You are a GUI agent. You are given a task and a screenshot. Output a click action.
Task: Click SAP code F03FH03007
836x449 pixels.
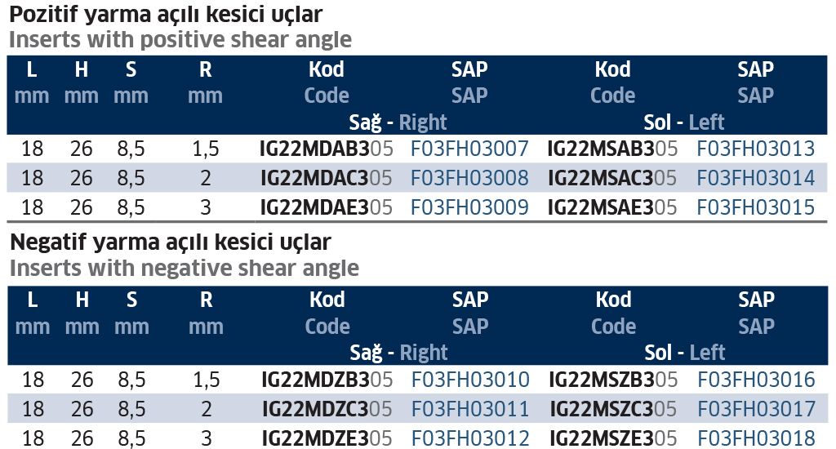[x=469, y=149]
